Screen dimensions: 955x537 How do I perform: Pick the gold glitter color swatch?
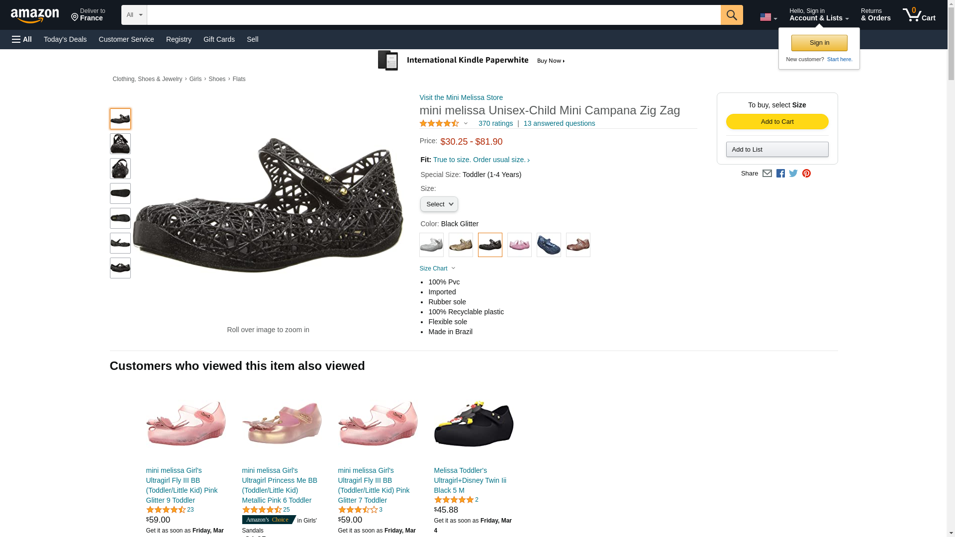(x=461, y=245)
